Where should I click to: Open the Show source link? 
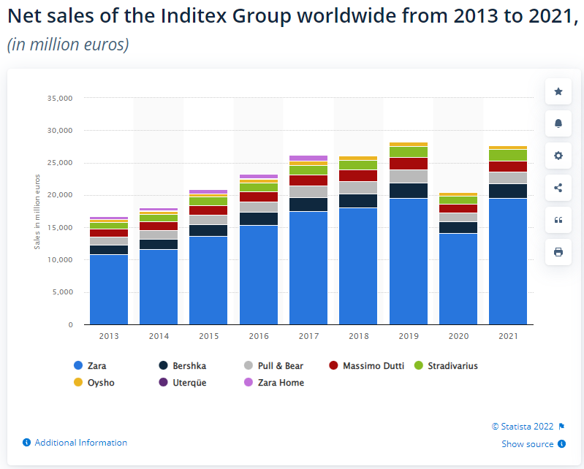(528, 443)
